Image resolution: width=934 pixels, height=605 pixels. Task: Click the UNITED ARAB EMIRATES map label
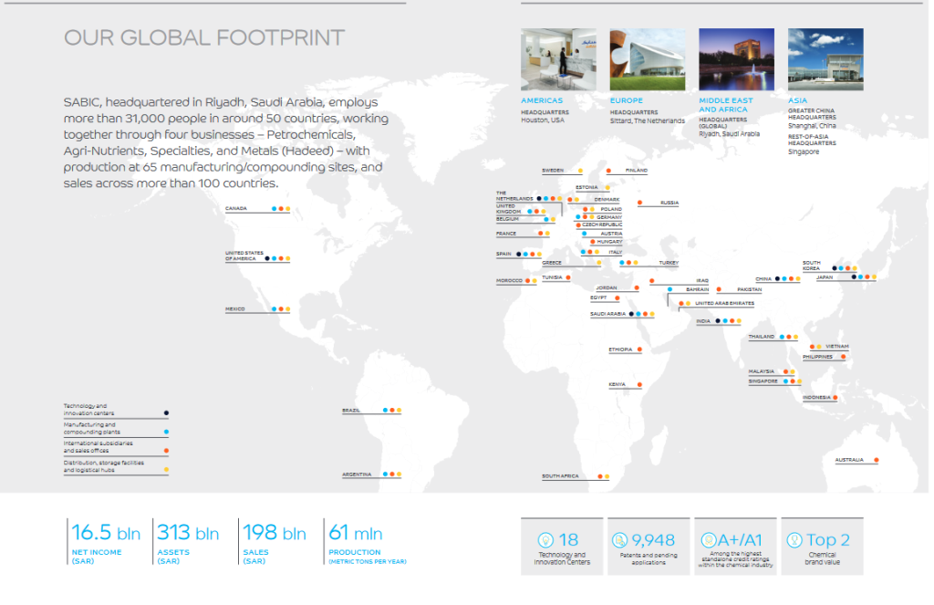pyautogui.click(x=724, y=303)
